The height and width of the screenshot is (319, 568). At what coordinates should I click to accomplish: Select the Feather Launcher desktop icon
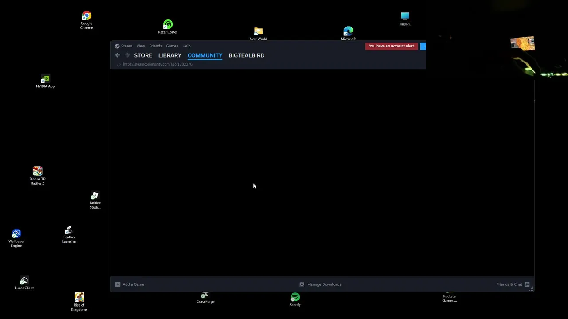pos(69,235)
